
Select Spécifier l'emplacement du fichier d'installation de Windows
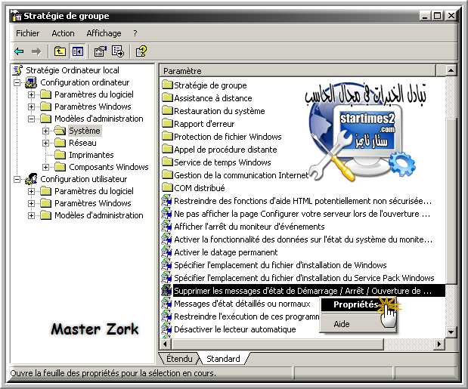click(x=280, y=265)
